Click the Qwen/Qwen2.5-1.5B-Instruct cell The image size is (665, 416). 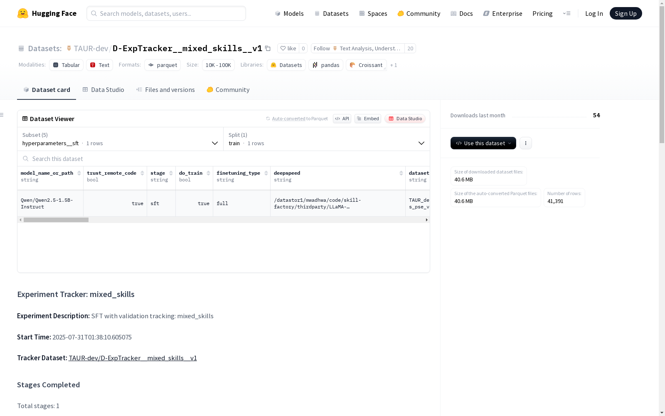coord(50,203)
